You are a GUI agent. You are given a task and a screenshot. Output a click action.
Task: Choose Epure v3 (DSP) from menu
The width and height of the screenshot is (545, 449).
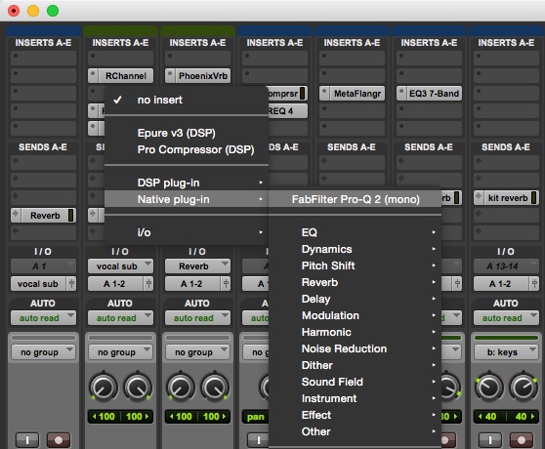coord(187,133)
